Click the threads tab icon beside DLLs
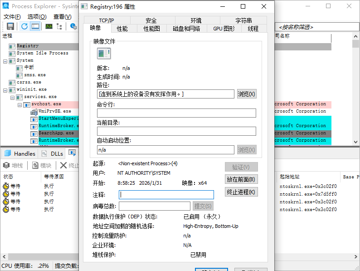This screenshot has height=271, width=360. [72, 153]
